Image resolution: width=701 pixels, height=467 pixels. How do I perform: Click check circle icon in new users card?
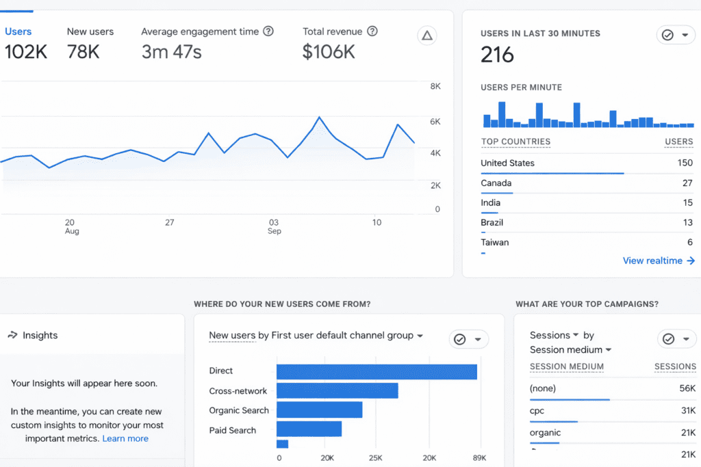(x=460, y=339)
